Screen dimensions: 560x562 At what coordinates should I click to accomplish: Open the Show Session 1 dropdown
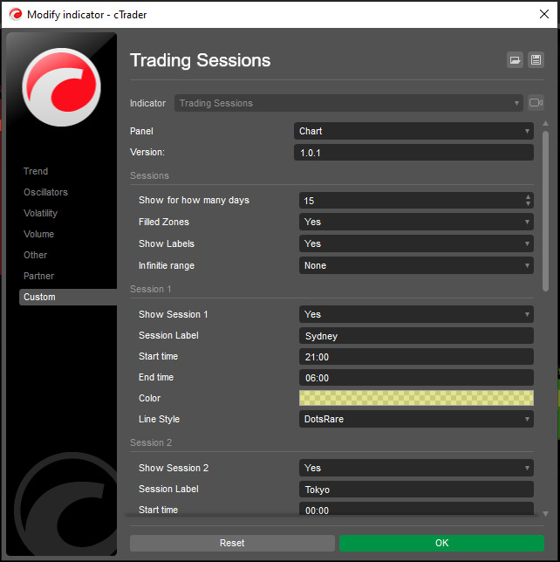(416, 314)
